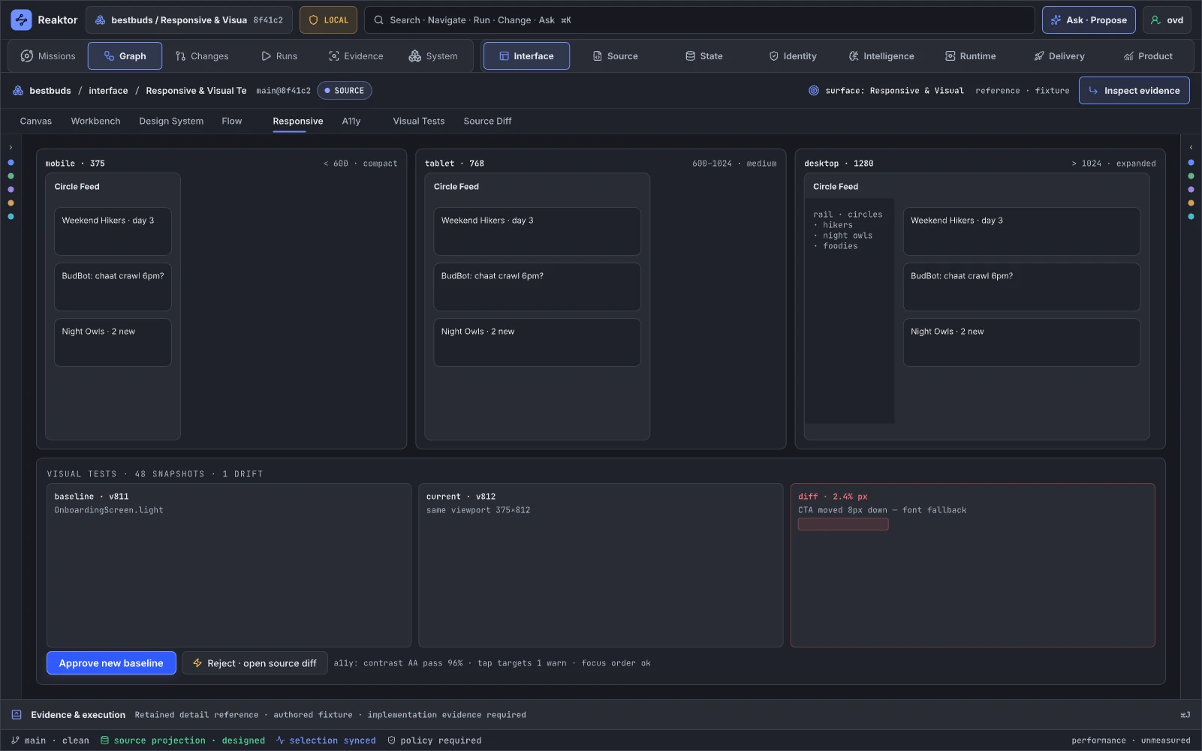
Task: Open the Intelligence layer
Action: point(881,56)
